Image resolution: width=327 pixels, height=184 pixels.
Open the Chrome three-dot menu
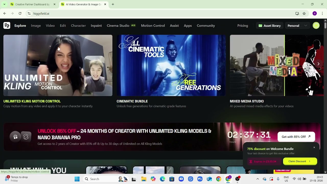pyautogui.click(x=322, y=14)
